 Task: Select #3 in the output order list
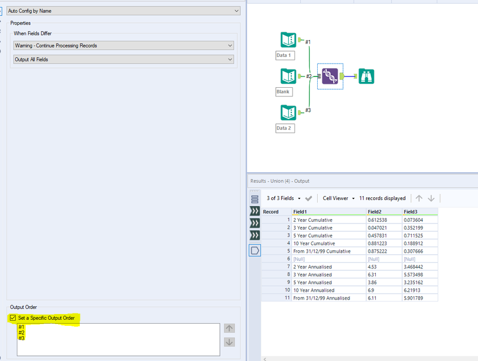click(21, 338)
